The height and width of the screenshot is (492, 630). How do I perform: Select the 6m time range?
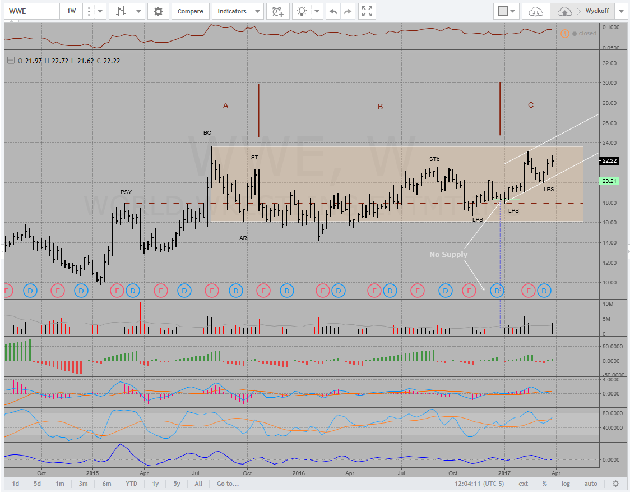click(106, 484)
